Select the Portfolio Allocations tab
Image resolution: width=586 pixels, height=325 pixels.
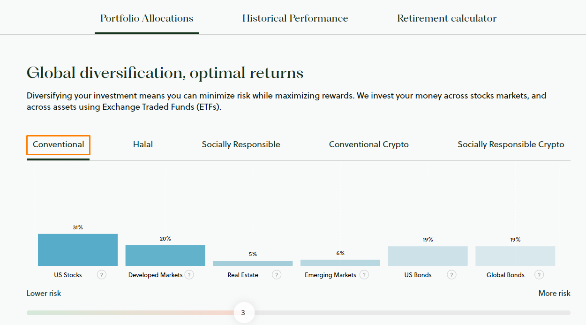tap(147, 18)
